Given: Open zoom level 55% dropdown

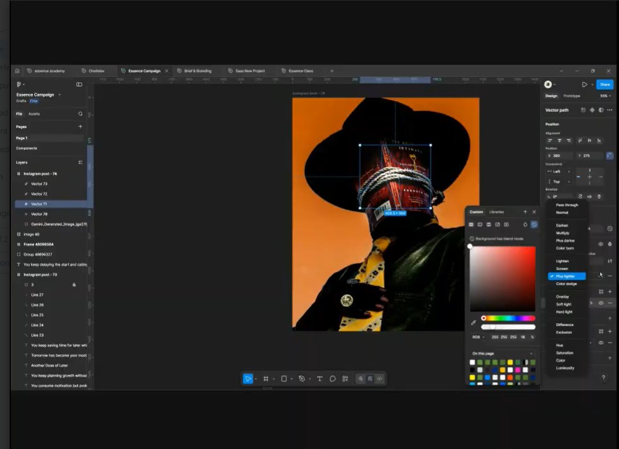Looking at the screenshot, I should pos(605,96).
